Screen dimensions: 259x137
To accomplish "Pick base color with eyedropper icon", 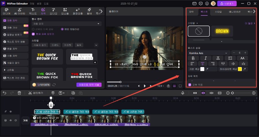I will [207, 69].
